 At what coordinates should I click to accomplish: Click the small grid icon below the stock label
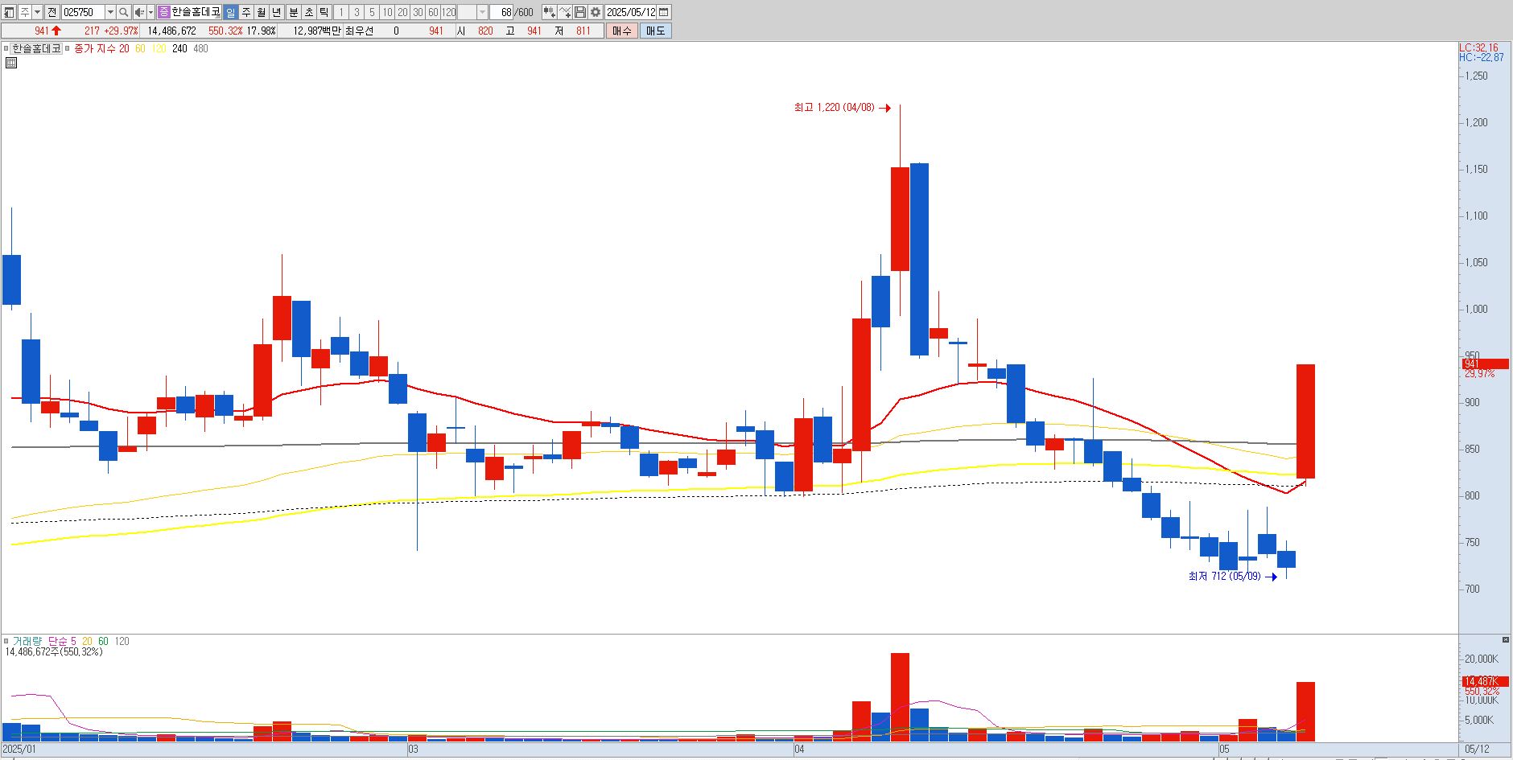pyautogui.click(x=11, y=62)
